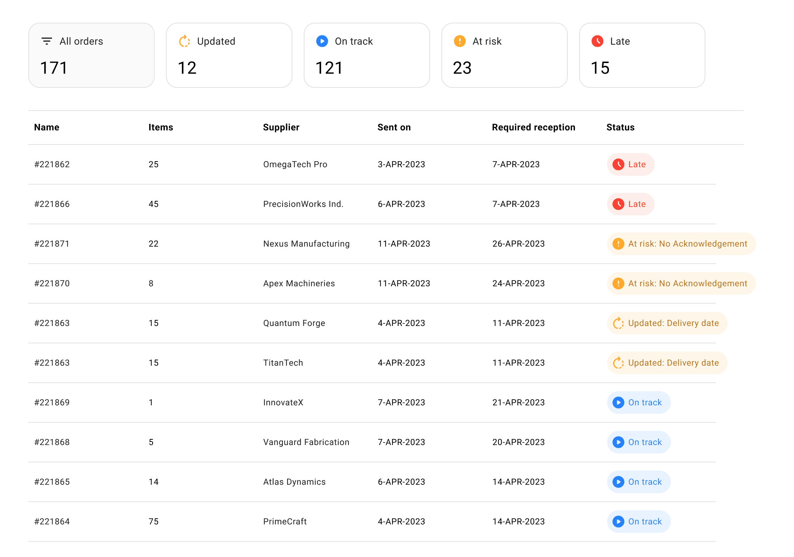
Task: Click the filter icon in All orders card
Action: coord(47,41)
